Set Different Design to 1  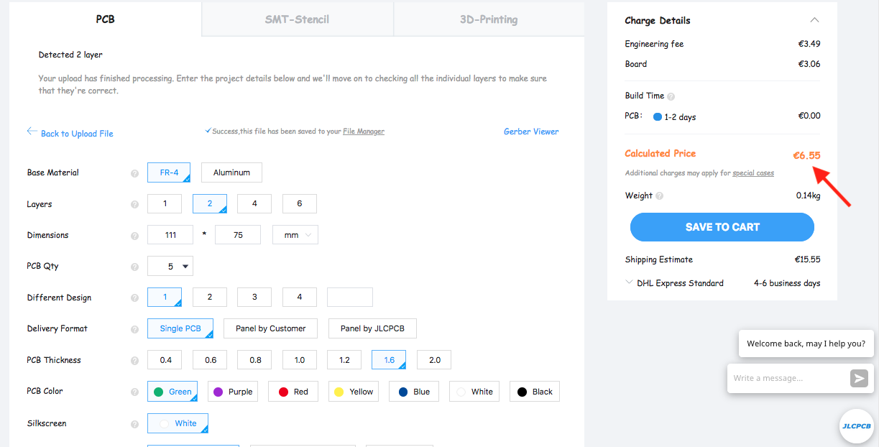coord(165,298)
